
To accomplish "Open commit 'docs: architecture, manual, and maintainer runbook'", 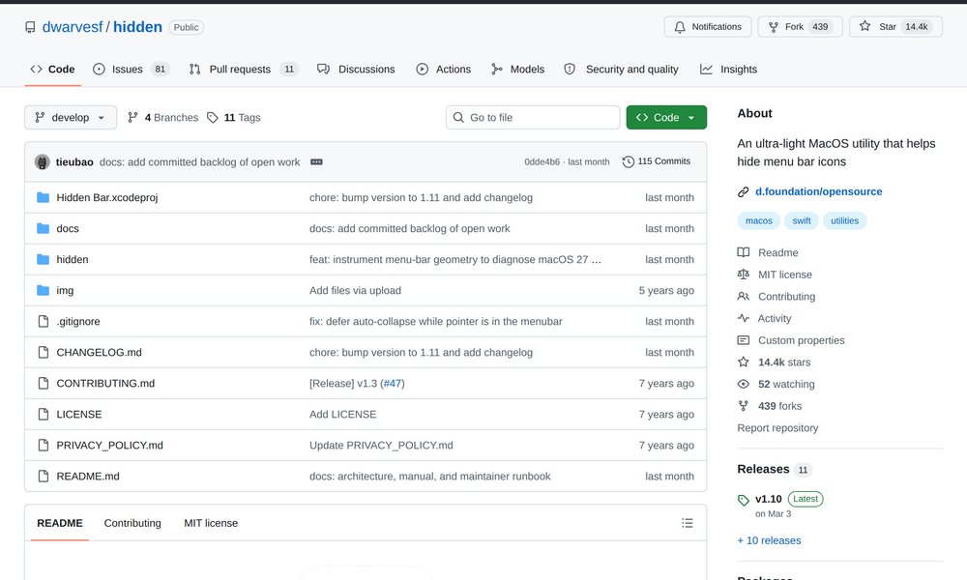I will (x=430, y=476).
